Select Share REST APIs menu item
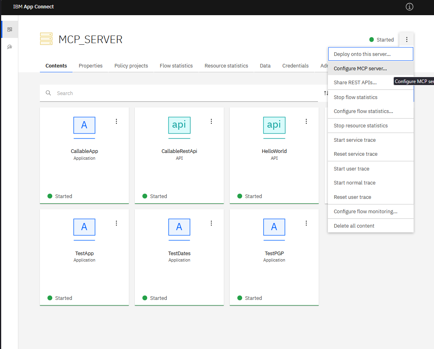 tap(371, 83)
